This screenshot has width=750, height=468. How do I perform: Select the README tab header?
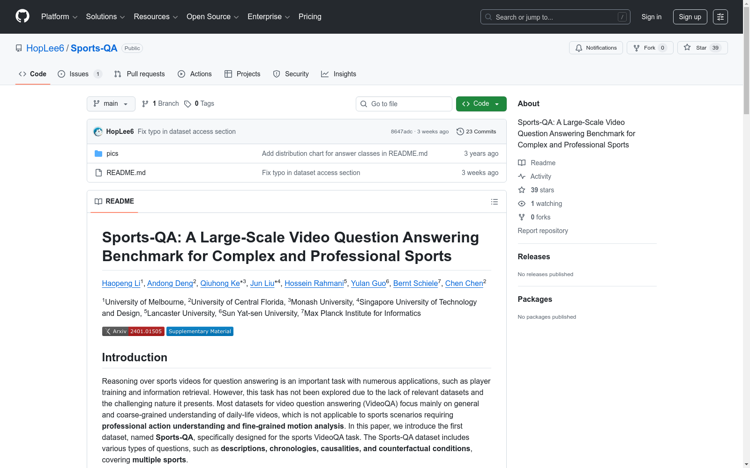click(x=114, y=201)
